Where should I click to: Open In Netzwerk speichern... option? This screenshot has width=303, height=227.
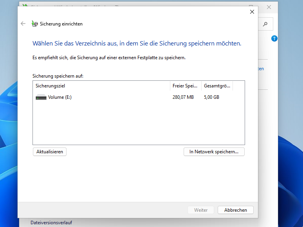click(x=214, y=152)
